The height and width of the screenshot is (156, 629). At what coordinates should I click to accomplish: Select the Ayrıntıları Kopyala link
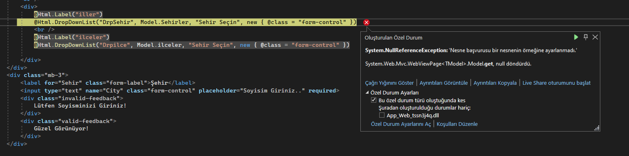click(495, 83)
